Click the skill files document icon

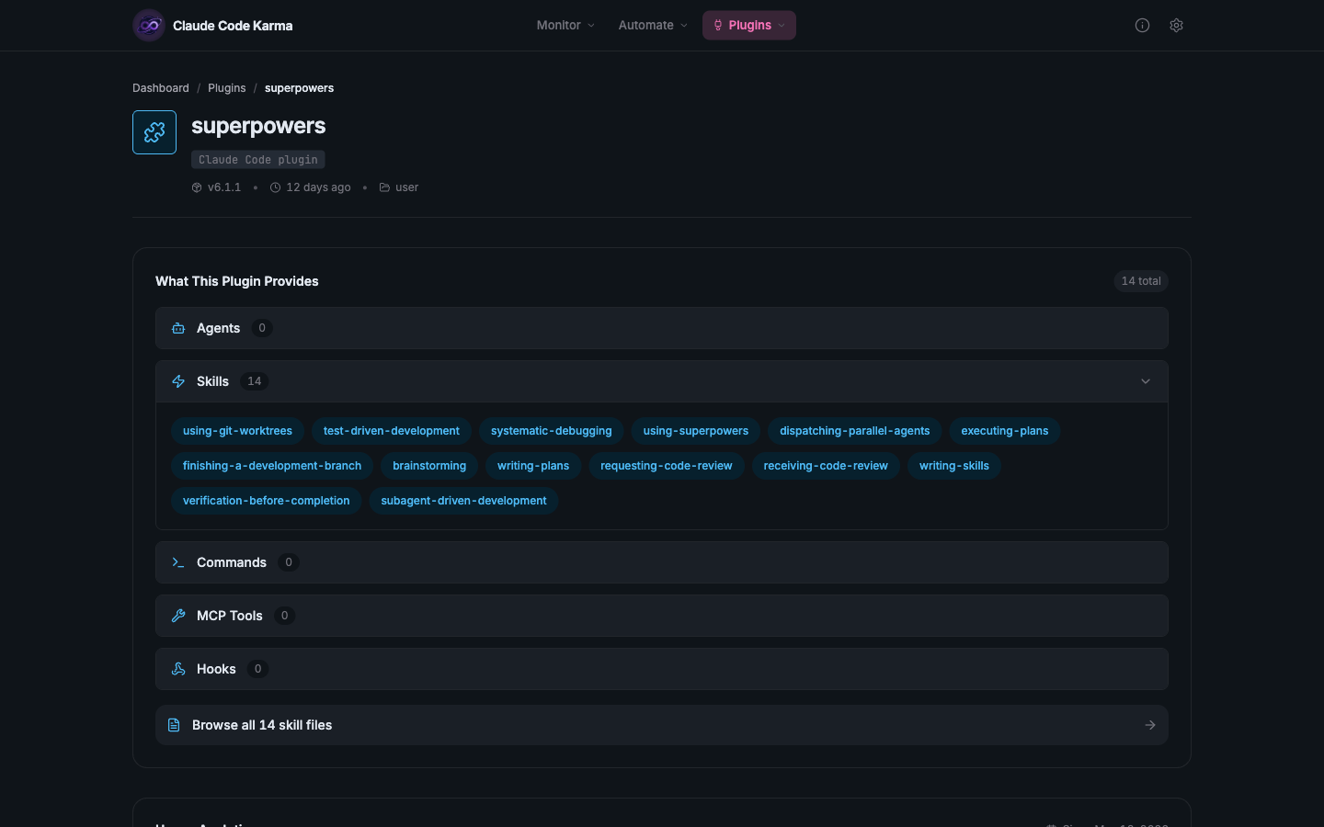(x=174, y=725)
